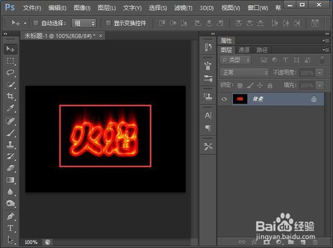Toggle lock transparent pixels
Viewport: 333px width, 248px height.
coord(240,85)
